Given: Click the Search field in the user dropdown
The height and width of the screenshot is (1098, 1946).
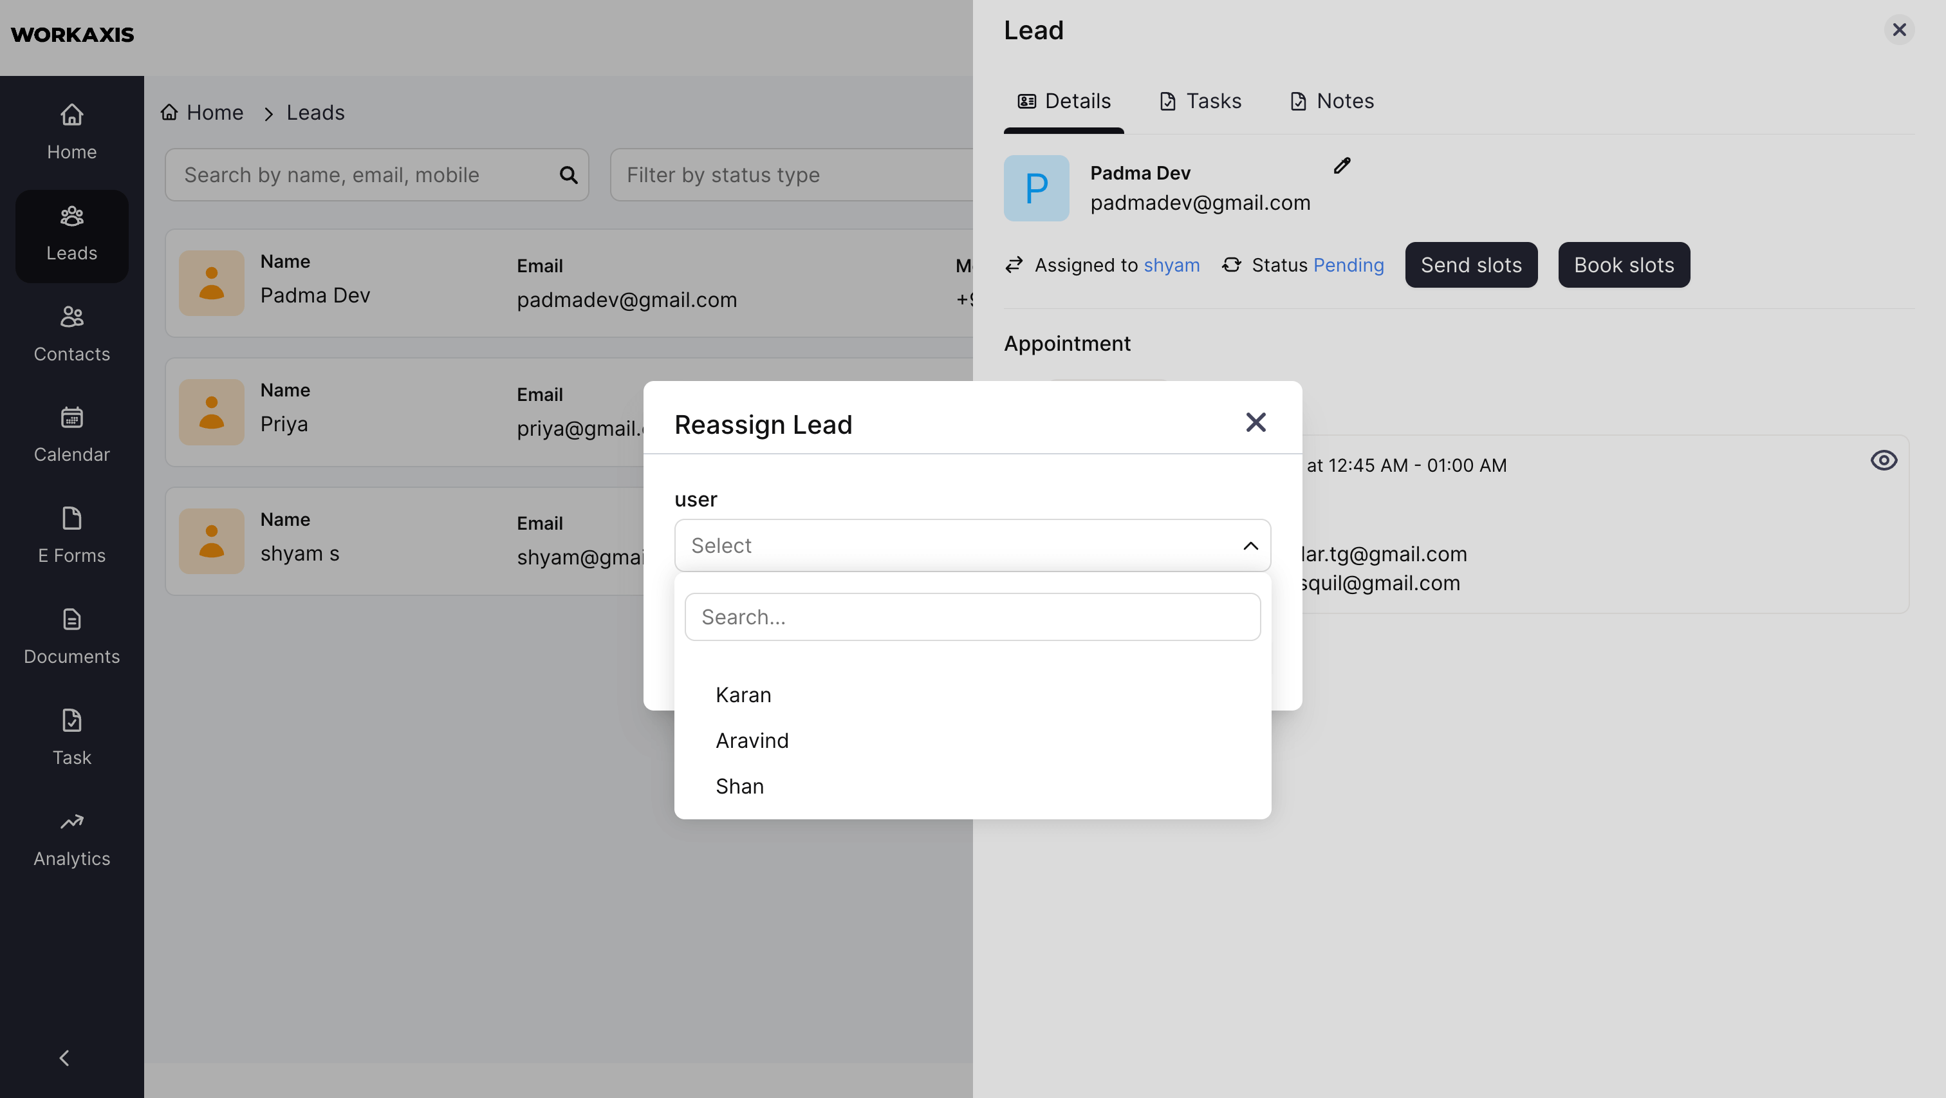Looking at the screenshot, I should pyautogui.click(x=972, y=617).
